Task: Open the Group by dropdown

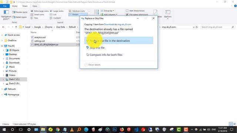Action: (107, 11)
